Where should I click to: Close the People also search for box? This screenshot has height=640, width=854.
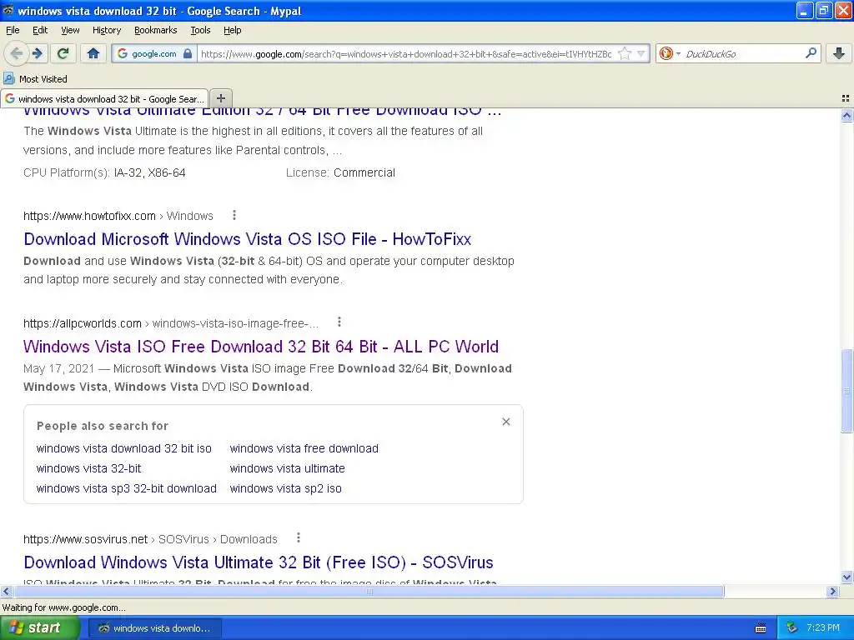(506, 422)
